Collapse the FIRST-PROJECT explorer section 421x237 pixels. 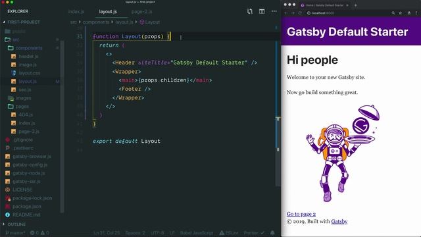[x=22, y=22]
